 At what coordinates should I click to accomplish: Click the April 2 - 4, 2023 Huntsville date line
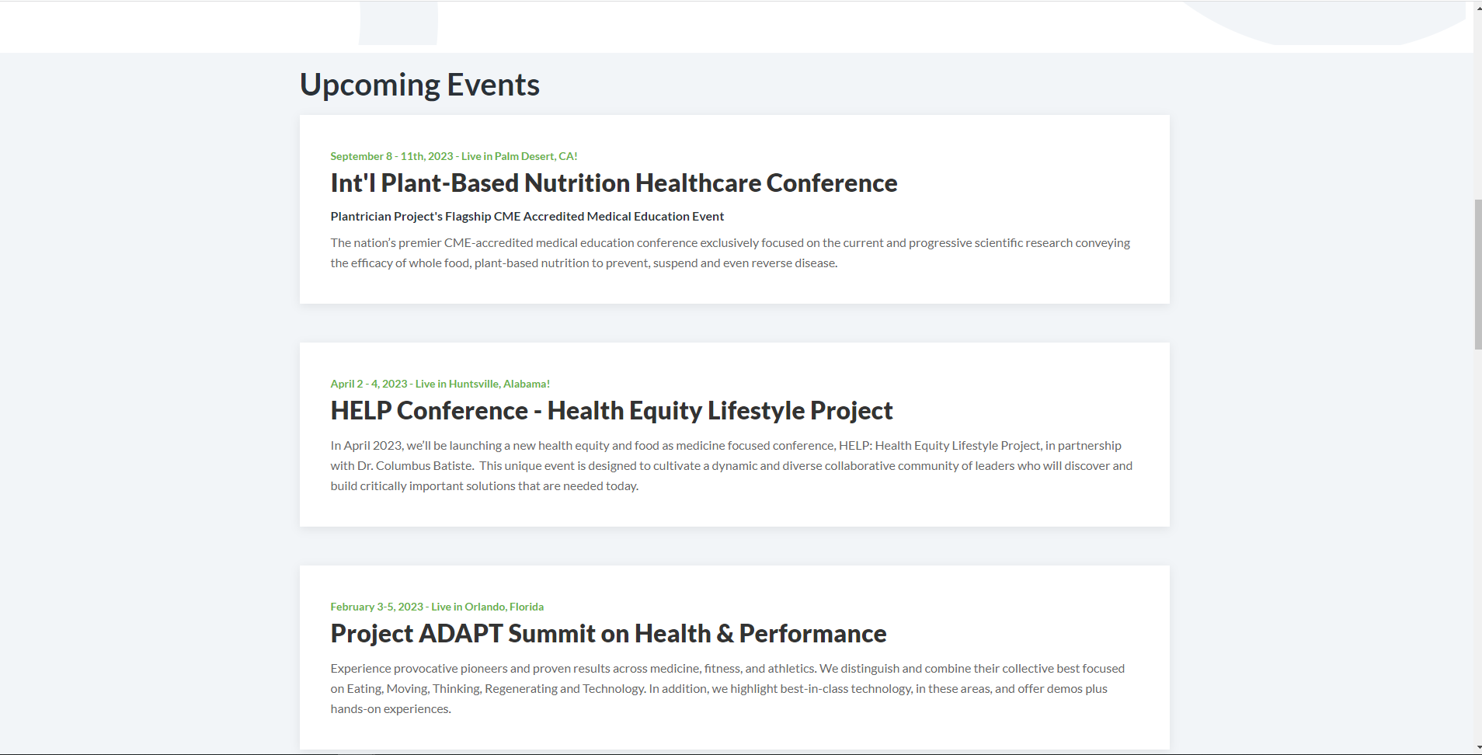369,384
